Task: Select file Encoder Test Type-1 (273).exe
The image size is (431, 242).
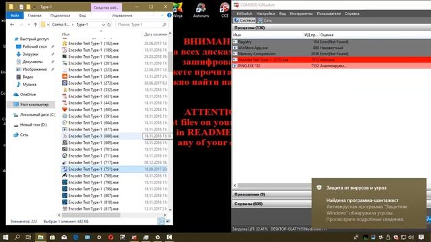Action: coord(93,83)
